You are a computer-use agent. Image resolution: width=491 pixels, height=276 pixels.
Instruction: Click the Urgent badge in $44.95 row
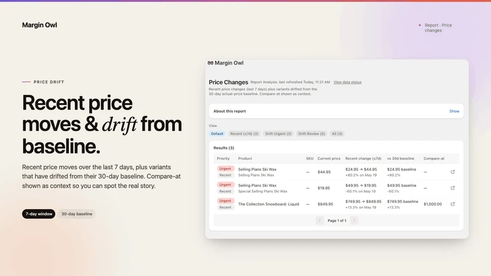[x=225, y=169]
